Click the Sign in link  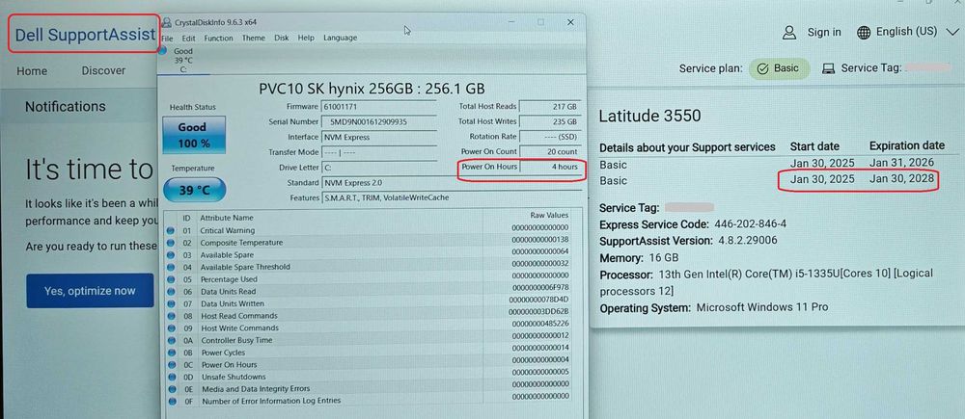pyautogui.click(x=824, y=32)
